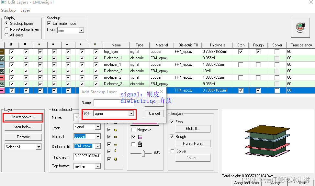Toggle the Negative checkbox
Screen dimensions: 315x186
133,130
